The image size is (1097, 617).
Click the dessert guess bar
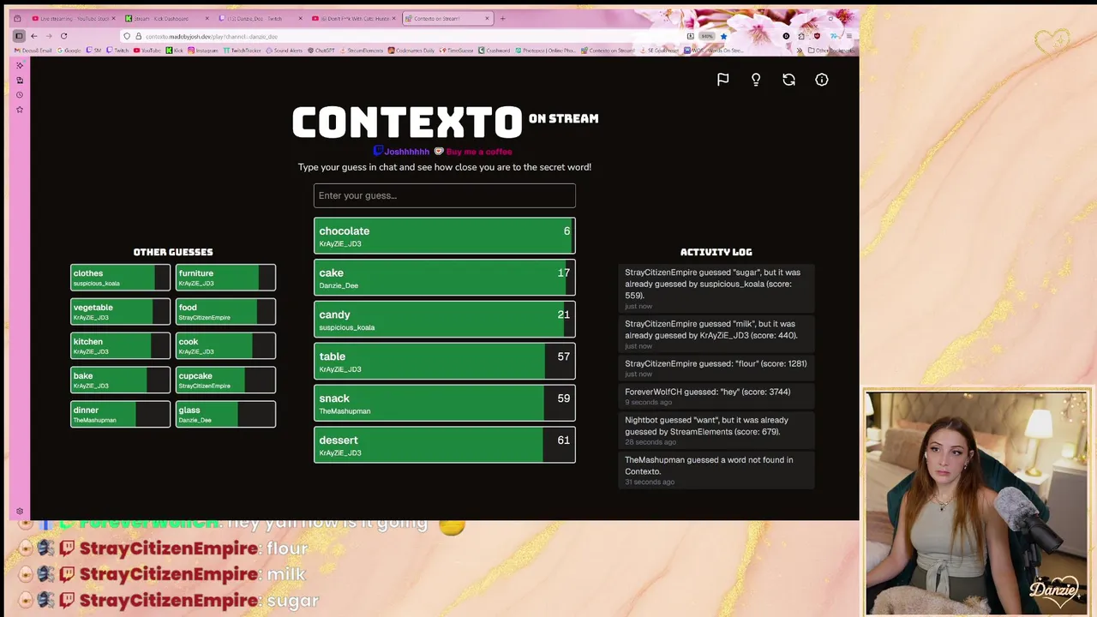(444, 445)
